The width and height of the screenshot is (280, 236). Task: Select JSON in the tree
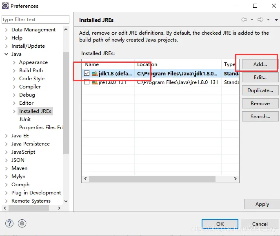click(18, 160)
